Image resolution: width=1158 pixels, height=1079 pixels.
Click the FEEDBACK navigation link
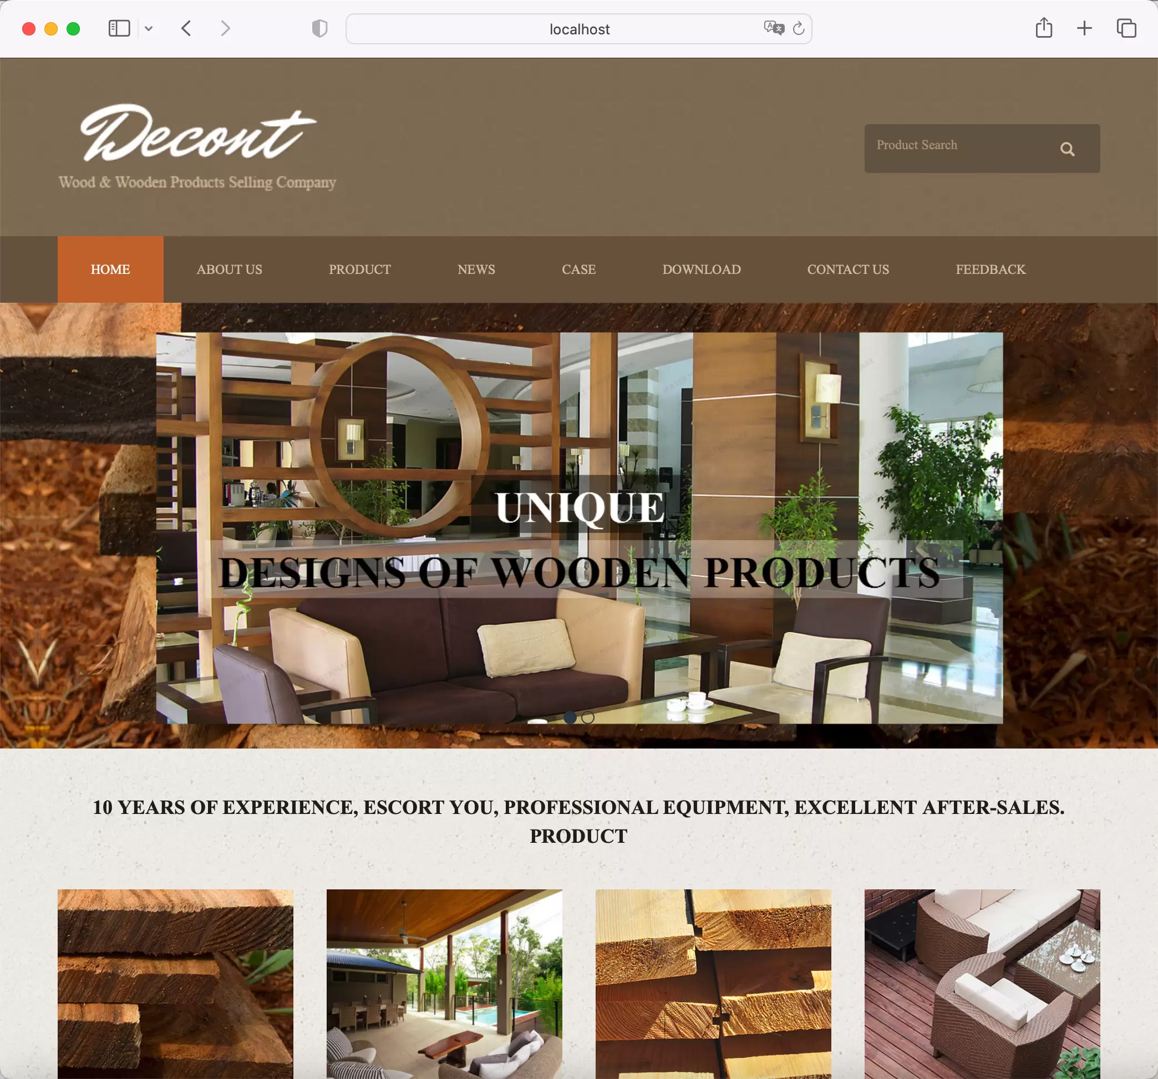click(x=991, y=269)
